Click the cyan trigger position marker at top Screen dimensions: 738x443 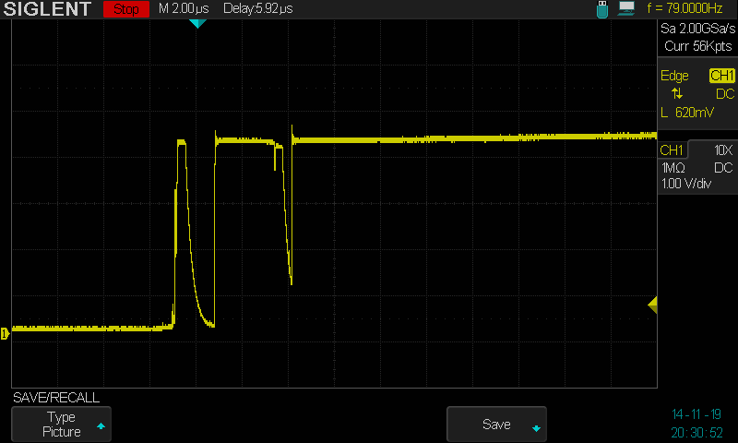196,24
